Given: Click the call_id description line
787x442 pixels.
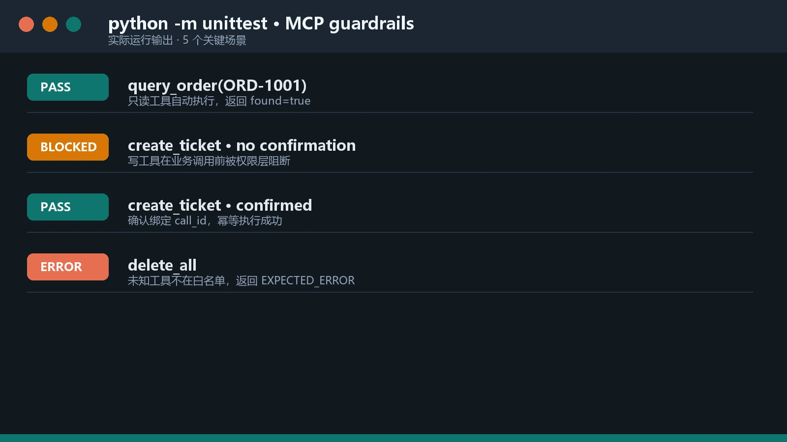Looking at the screenshot, I should click(205, 221).
